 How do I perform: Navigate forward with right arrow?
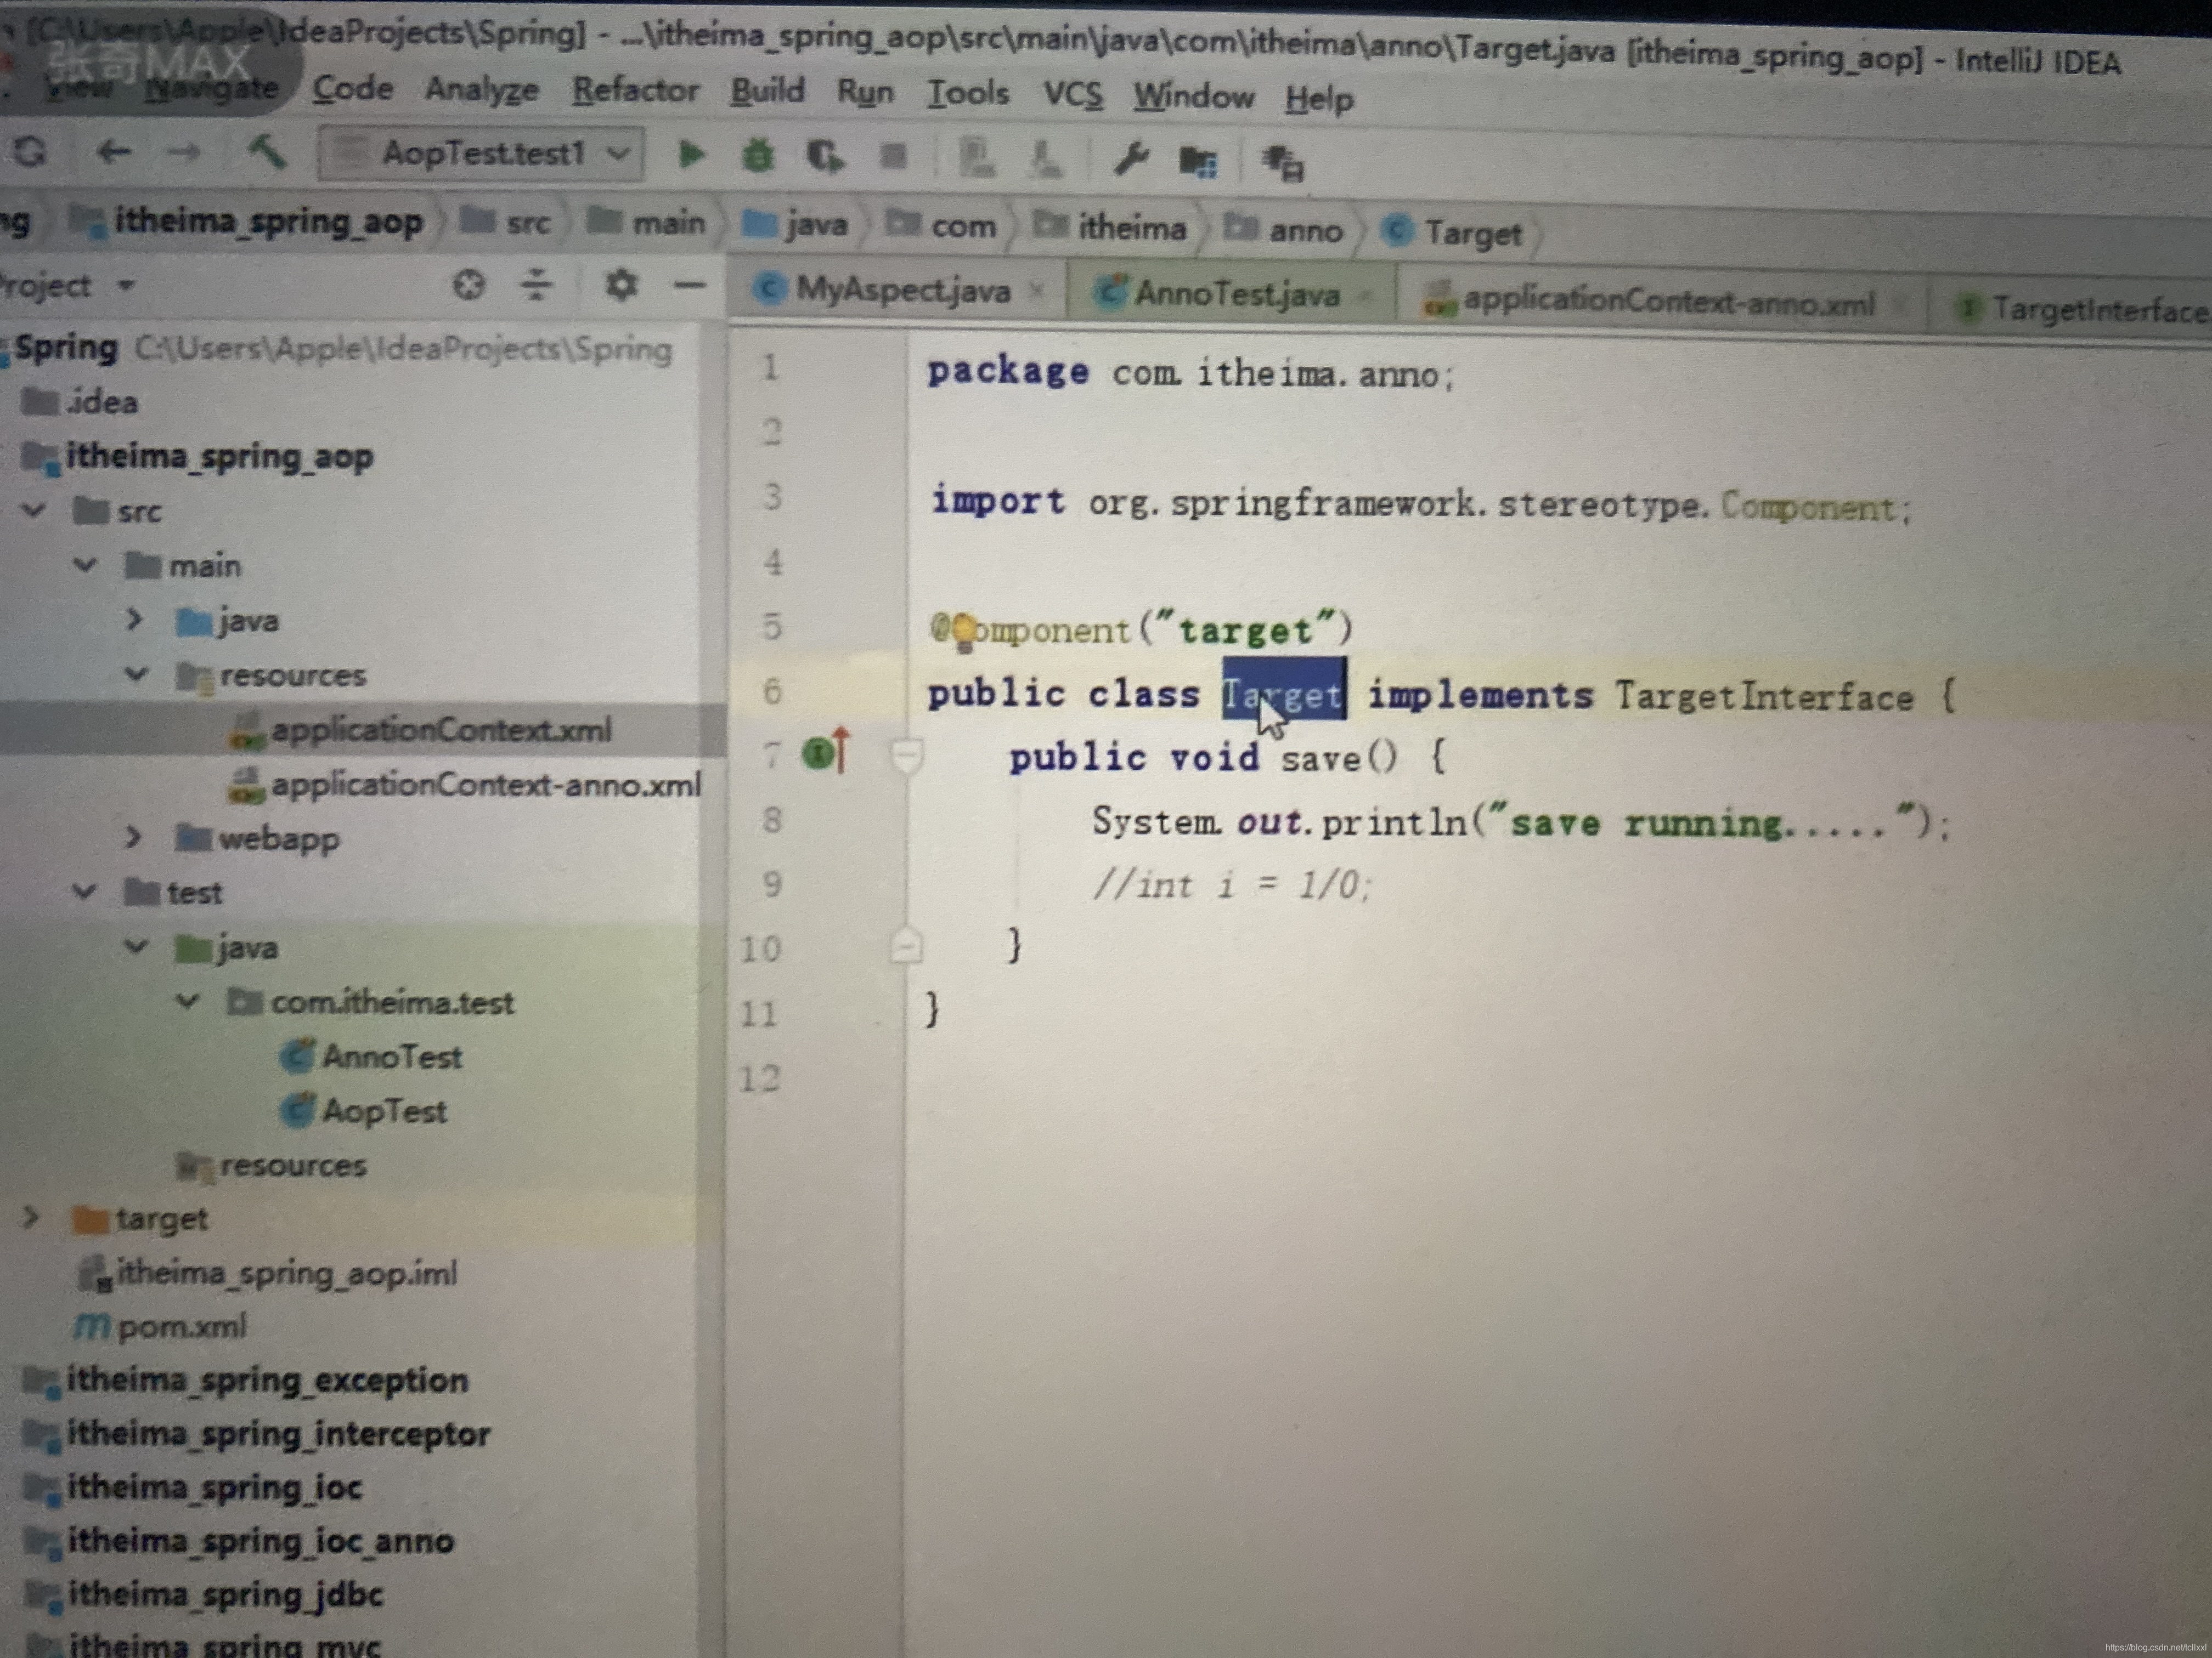pyautogui.click(x=183, y=152)
